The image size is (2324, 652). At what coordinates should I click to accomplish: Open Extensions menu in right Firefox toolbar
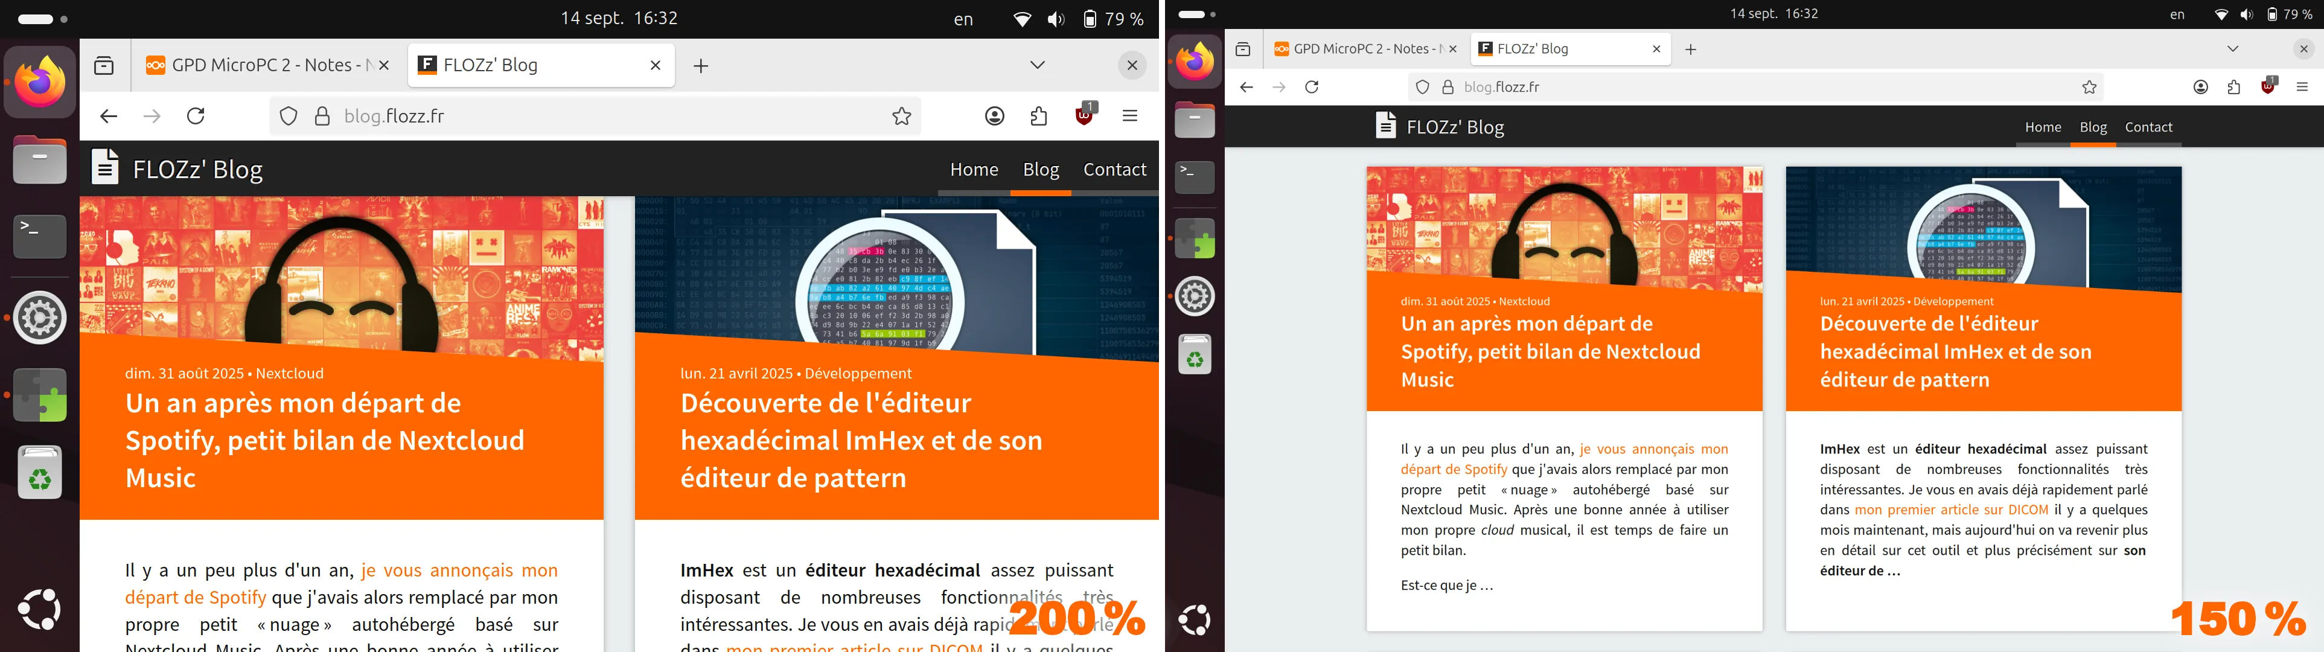click(2234, 88)
